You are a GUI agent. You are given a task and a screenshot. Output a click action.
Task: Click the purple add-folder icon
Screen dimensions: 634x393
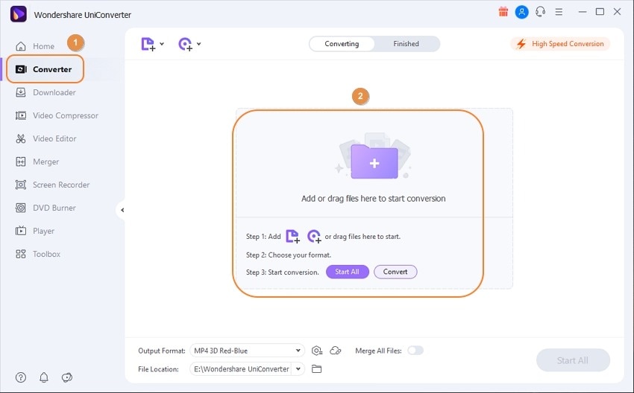pos(374,162)
